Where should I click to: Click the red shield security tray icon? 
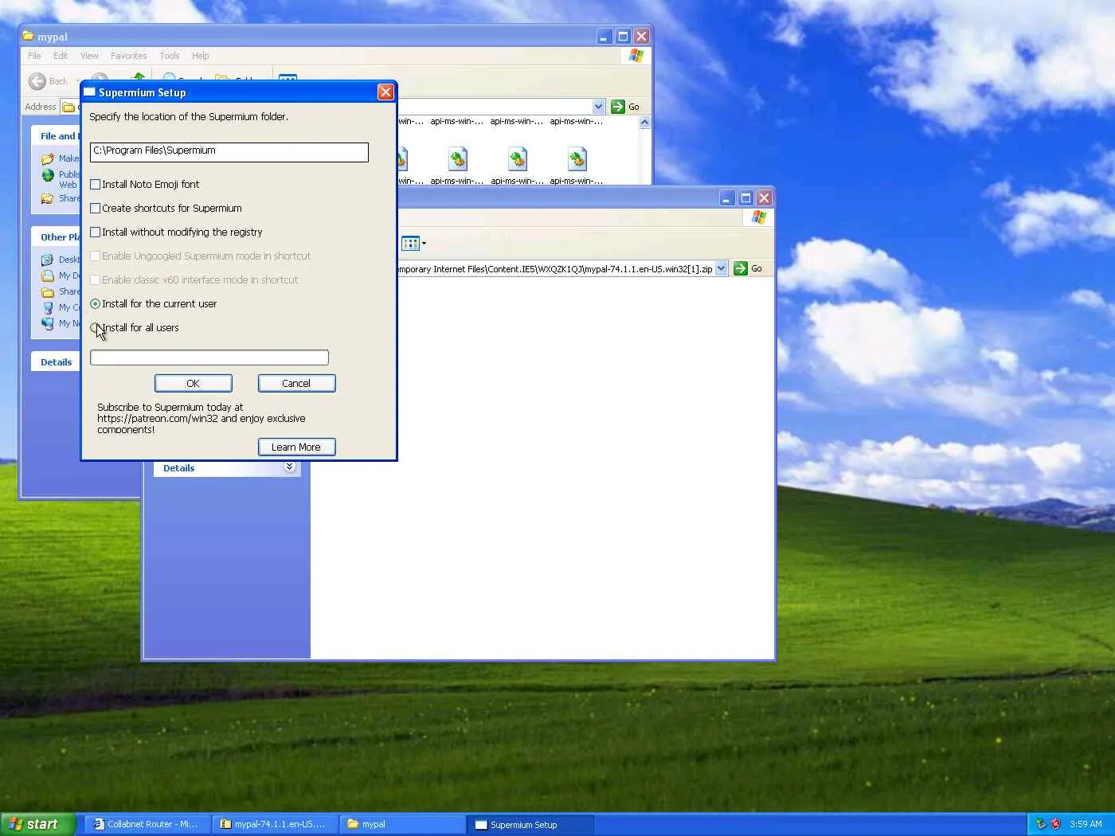point(1056,824)
